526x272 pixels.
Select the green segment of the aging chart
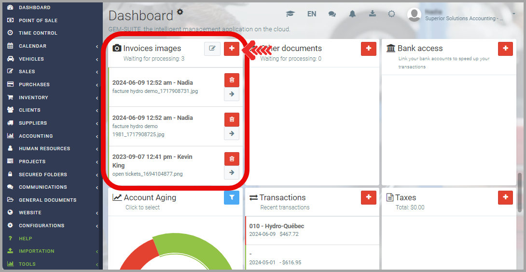[x=203, y=246]
